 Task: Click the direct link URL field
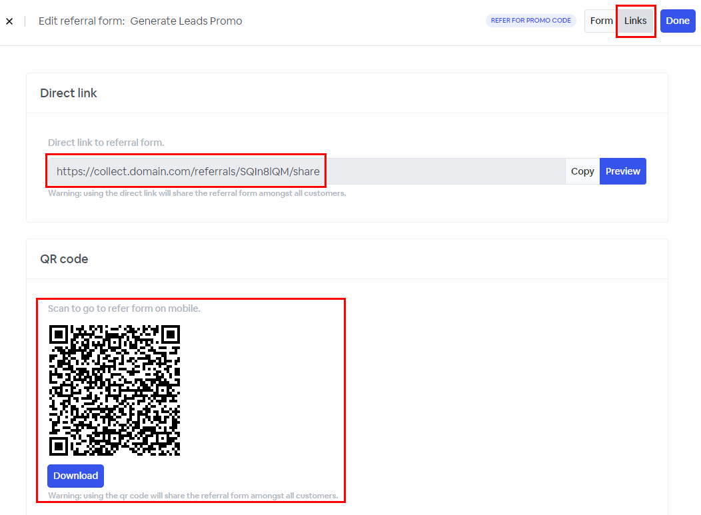[x=307, y=171]
